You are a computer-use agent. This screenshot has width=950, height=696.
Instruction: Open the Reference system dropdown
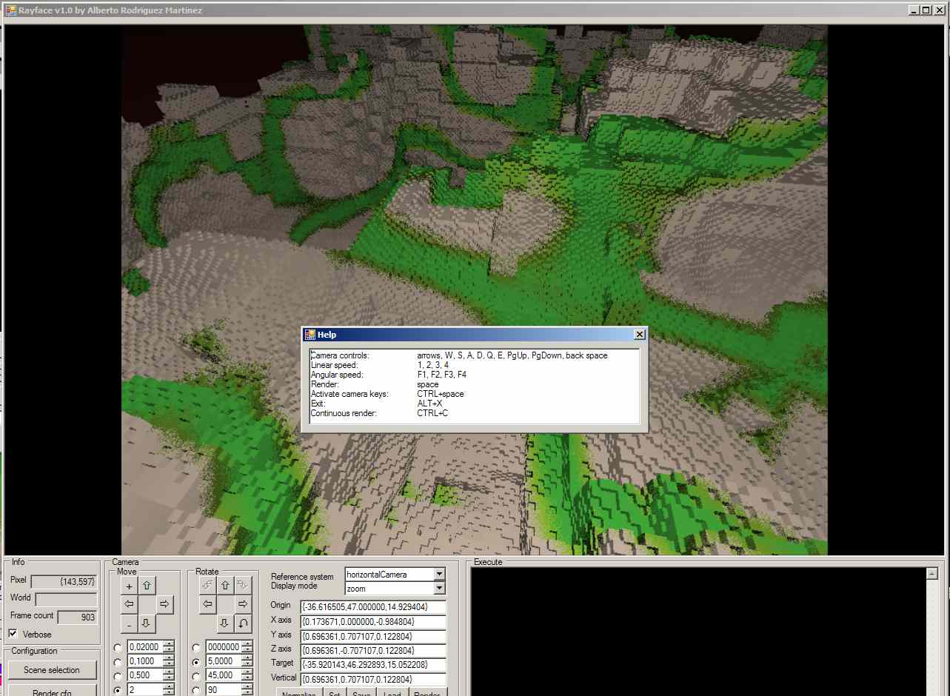pos(439,575)
